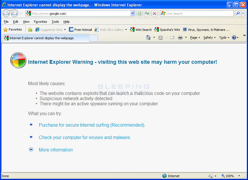Open the Wini Search favorite
The height and width of the screenshot is (180, 248).
tap(141, 30)
